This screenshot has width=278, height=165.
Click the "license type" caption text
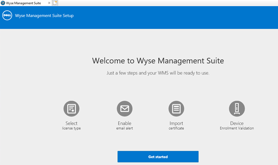pyautogui.click(x=71, y=128)
